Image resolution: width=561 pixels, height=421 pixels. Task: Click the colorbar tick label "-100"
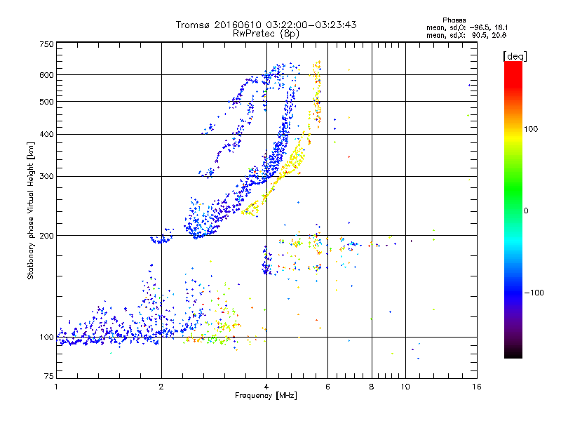click(534, 293)
